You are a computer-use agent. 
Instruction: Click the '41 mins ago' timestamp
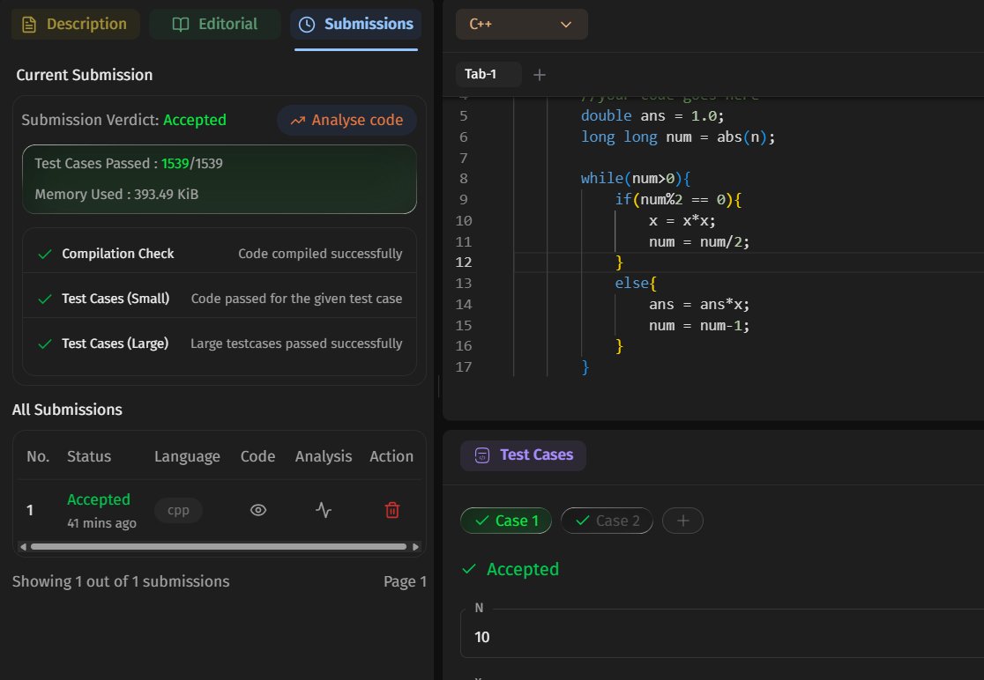pyautogui.click(x=101, y=523)
